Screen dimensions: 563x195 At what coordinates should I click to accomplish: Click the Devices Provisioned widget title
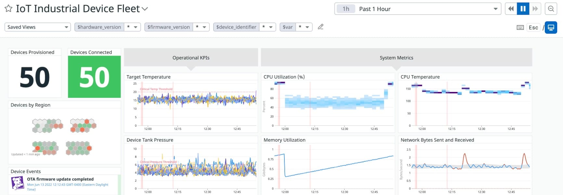coord(33,52)
